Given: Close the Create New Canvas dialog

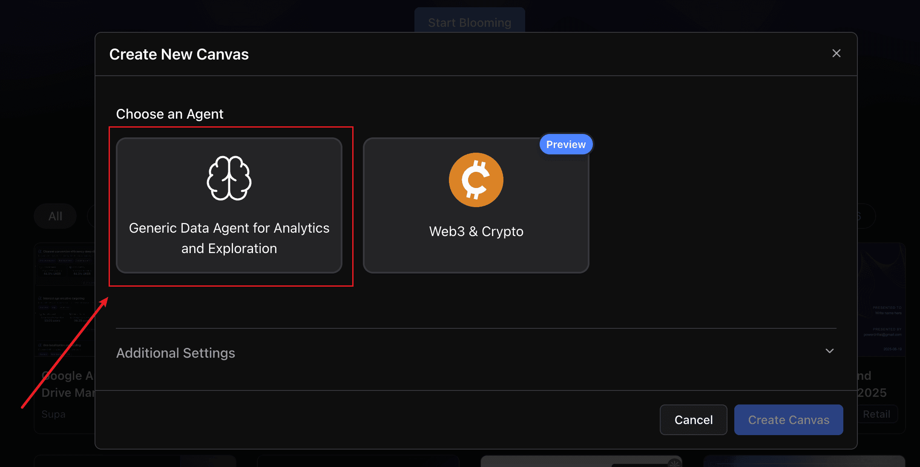Looking at the screenshot, I should [837, 53].
